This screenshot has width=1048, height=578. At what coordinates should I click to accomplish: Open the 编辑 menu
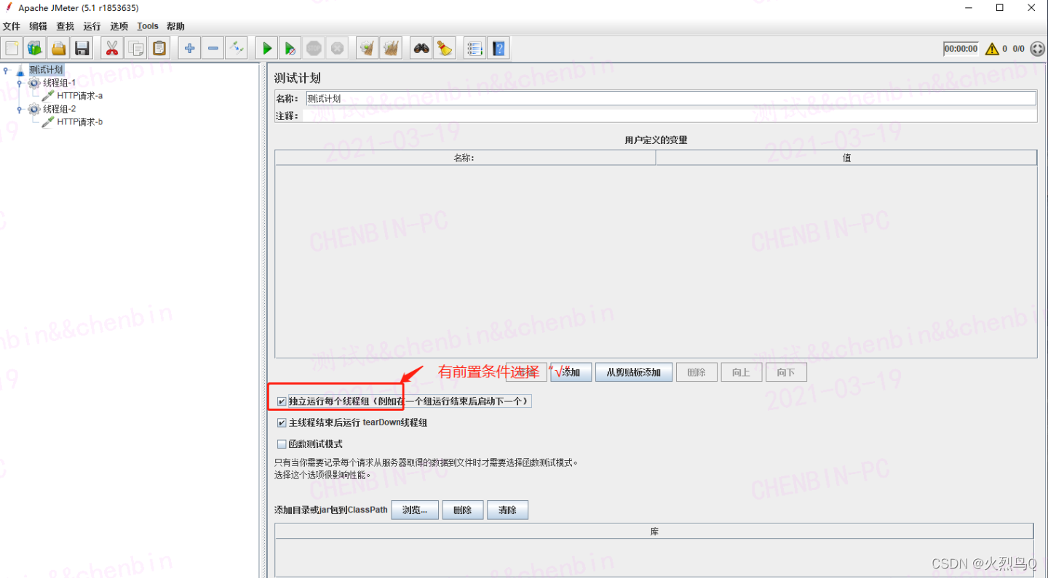[38, 26]
